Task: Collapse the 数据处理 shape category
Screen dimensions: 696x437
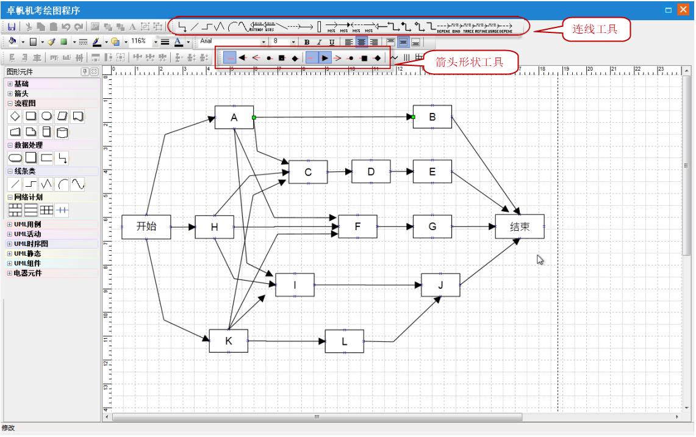Action: 10,145
